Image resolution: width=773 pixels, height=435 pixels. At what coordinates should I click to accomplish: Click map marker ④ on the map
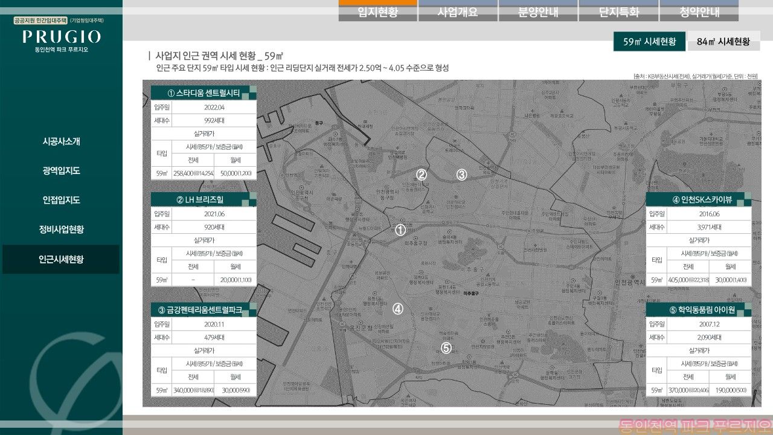tap(397, 309)
